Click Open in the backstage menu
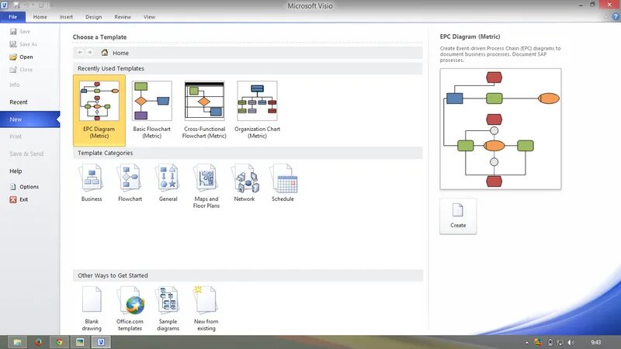The image size is (621, 349). (x=22, y=57)
